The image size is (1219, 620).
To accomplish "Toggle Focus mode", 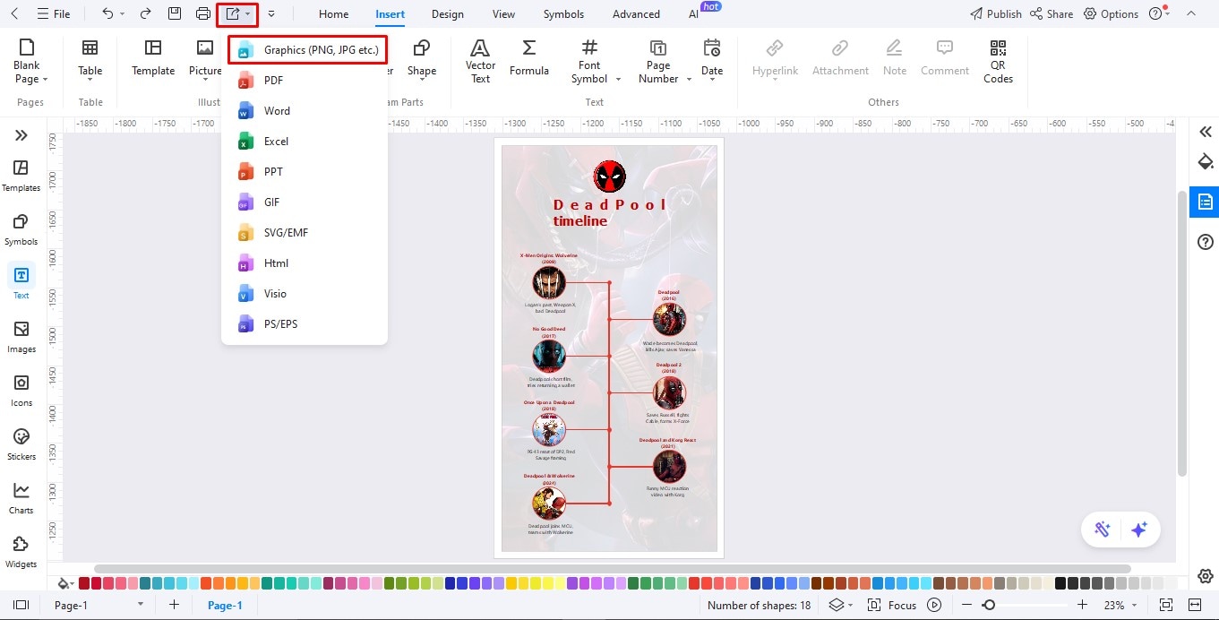I will 891,606.
